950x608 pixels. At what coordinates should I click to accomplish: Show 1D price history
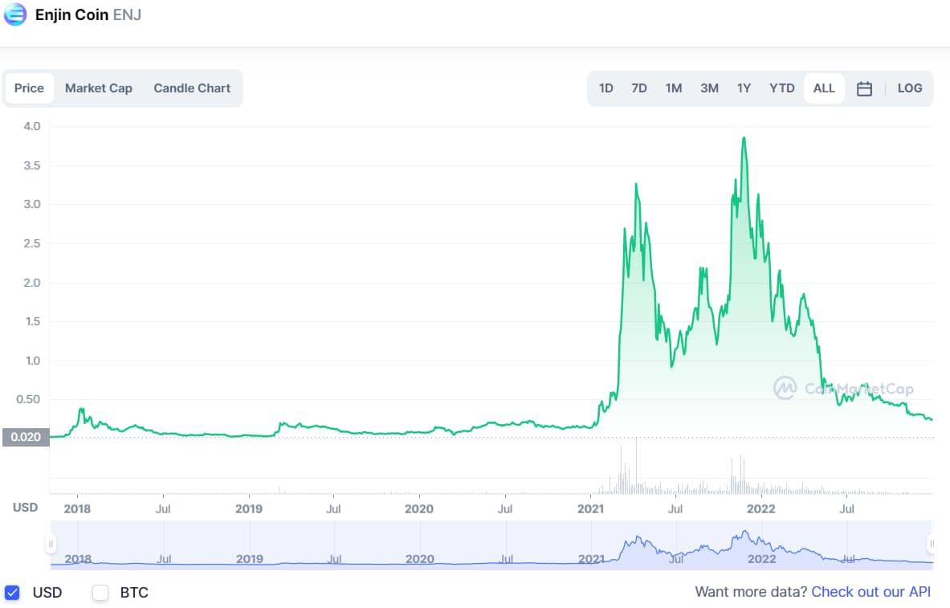click(605, 88)
